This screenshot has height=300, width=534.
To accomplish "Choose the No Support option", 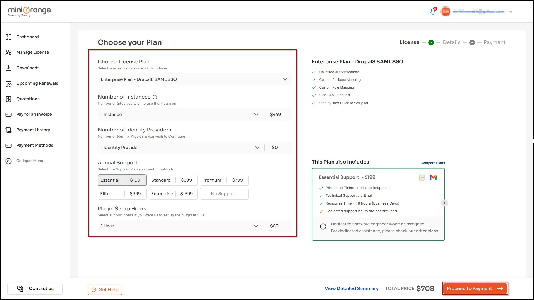I will pos(224,194).
